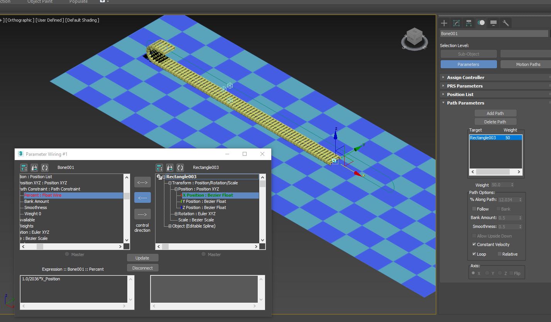Click the Delete Path button
The height and width of the screenshot is (322, 551).
495,122
